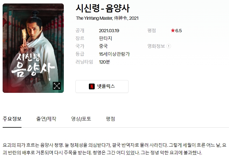
Task: Open the 평점 tab
Action: coord(110,119)
